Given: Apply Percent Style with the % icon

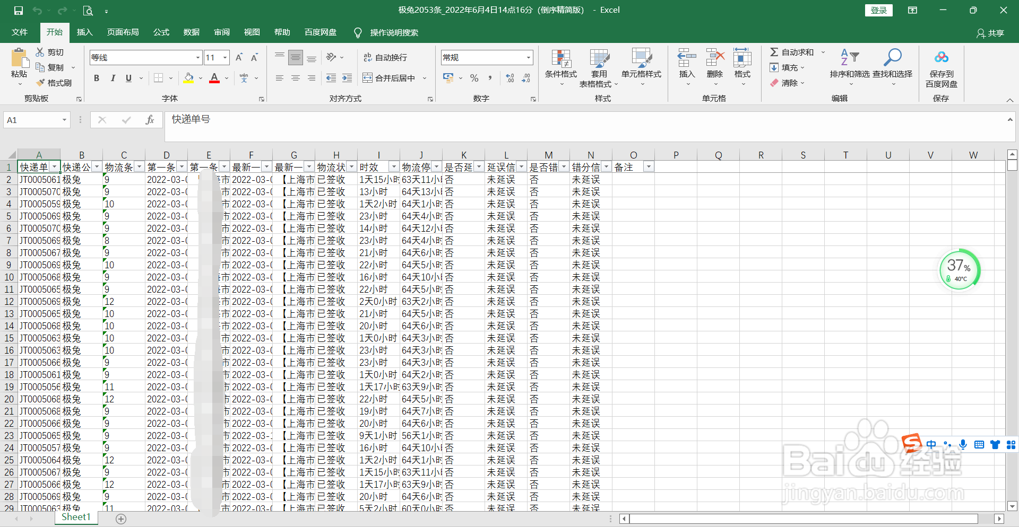Looking at the screenshot, I should 474,78.
